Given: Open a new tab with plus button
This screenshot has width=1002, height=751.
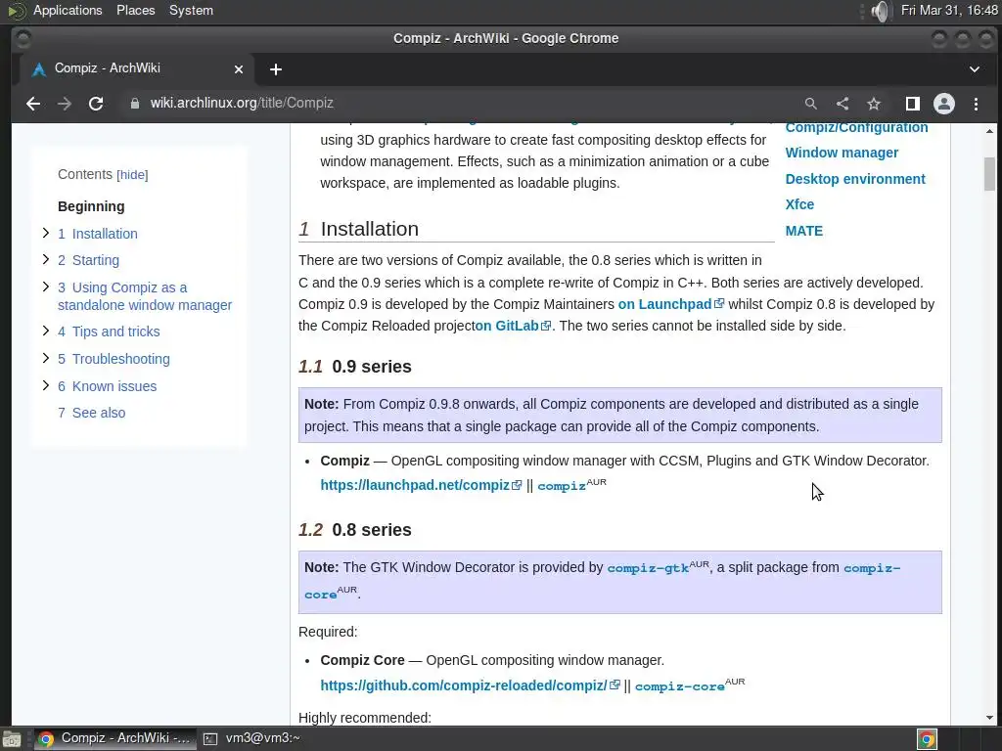Looking at the screenshot, I should coord(275,69).
